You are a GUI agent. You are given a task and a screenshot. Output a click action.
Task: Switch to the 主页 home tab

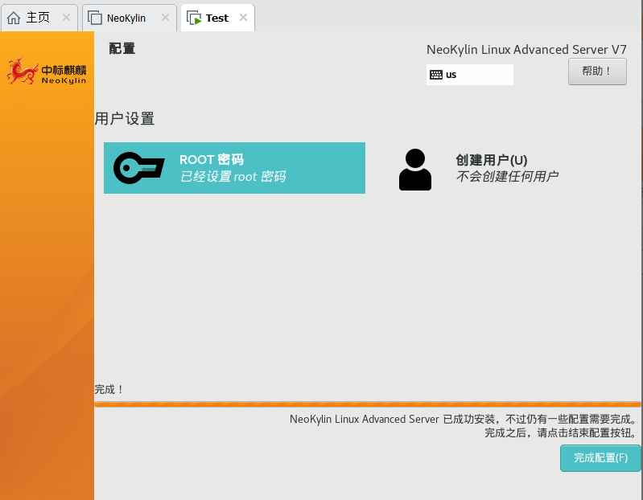point(39,18)
